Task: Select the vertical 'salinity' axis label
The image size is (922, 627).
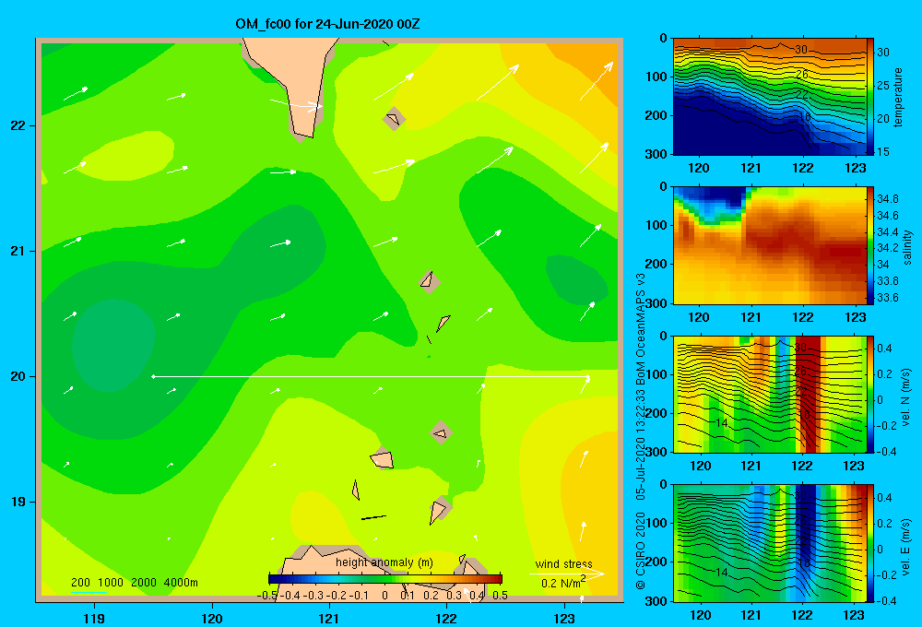Action: 907,247
